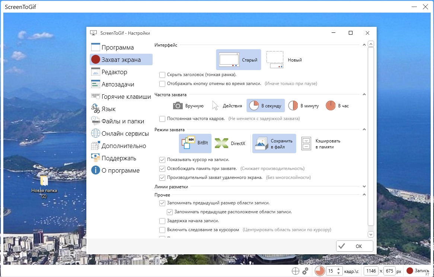Expand the Линии разметки section

click(364, 187)
